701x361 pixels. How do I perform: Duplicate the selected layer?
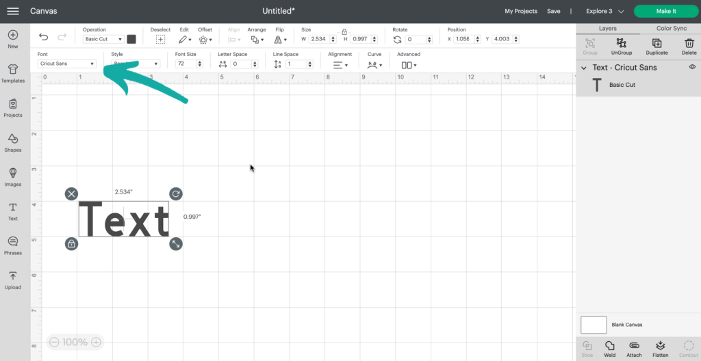(657, 46)
